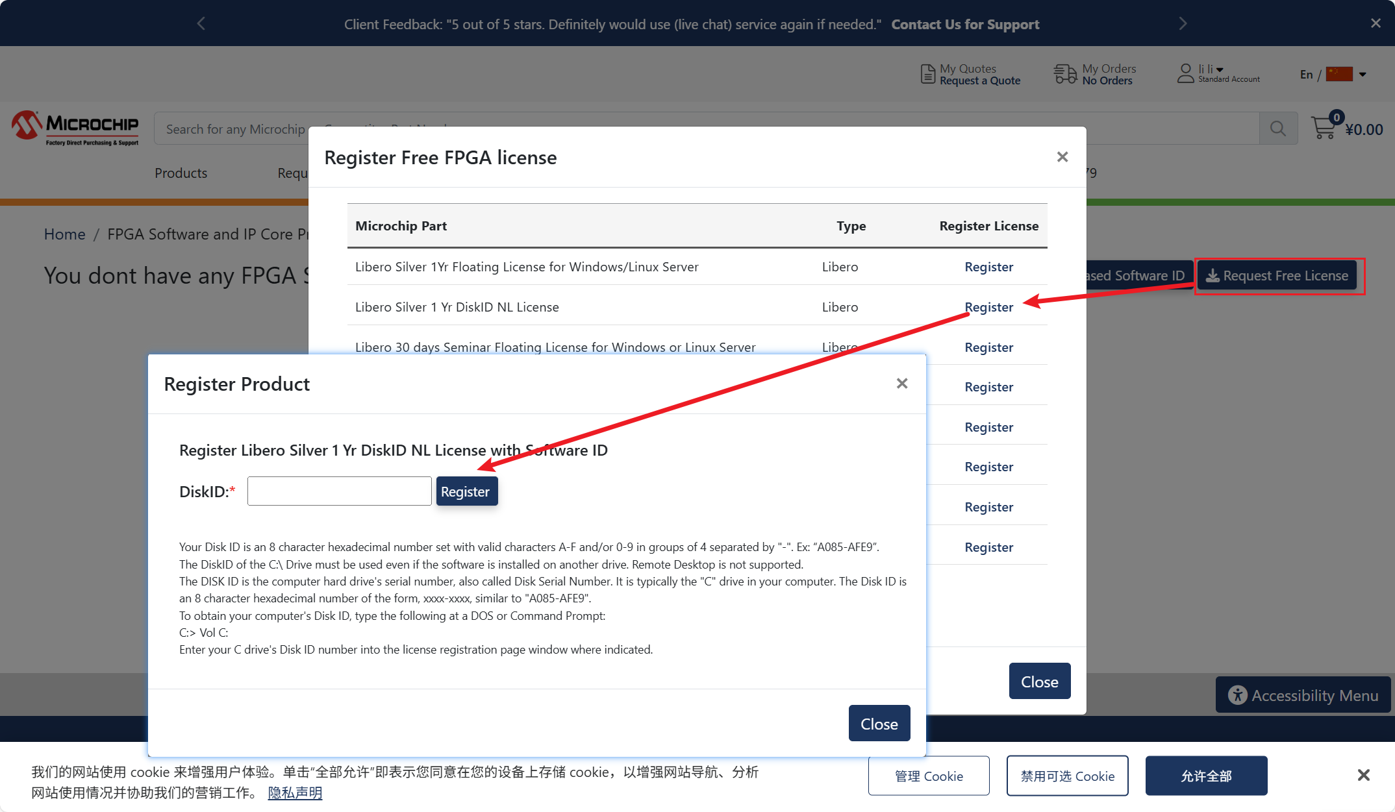Click the My Orders truck icon
1395x812 pixels.
pyautogui.click(x=1065, y=74)
